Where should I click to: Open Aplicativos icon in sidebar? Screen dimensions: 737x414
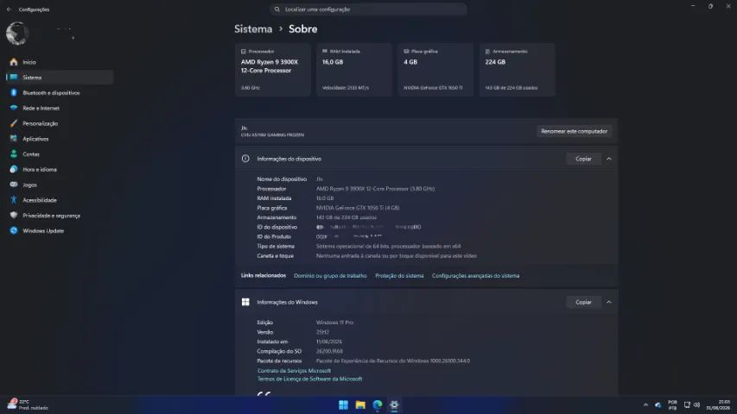(x=14, y=139)
